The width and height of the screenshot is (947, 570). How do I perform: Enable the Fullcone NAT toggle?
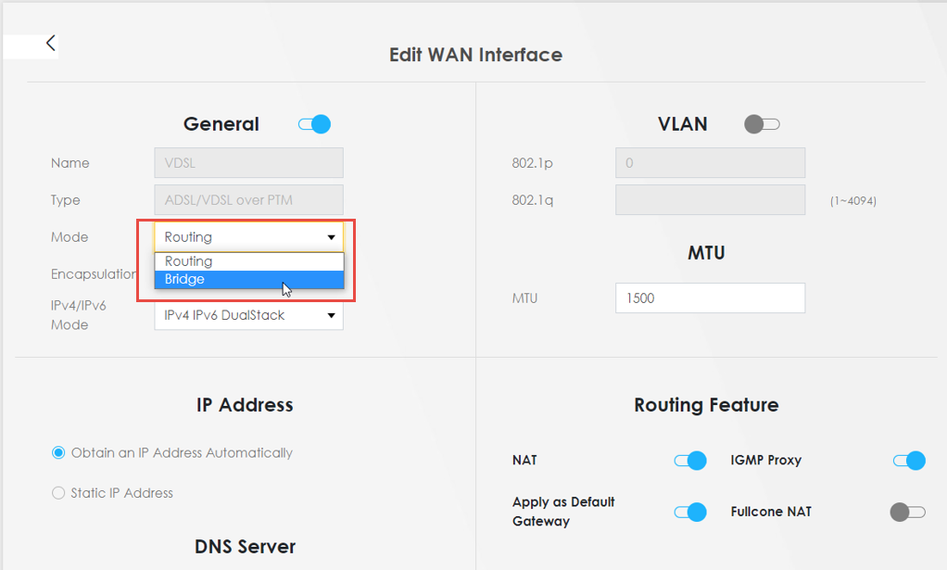click(x=907, y=512)
